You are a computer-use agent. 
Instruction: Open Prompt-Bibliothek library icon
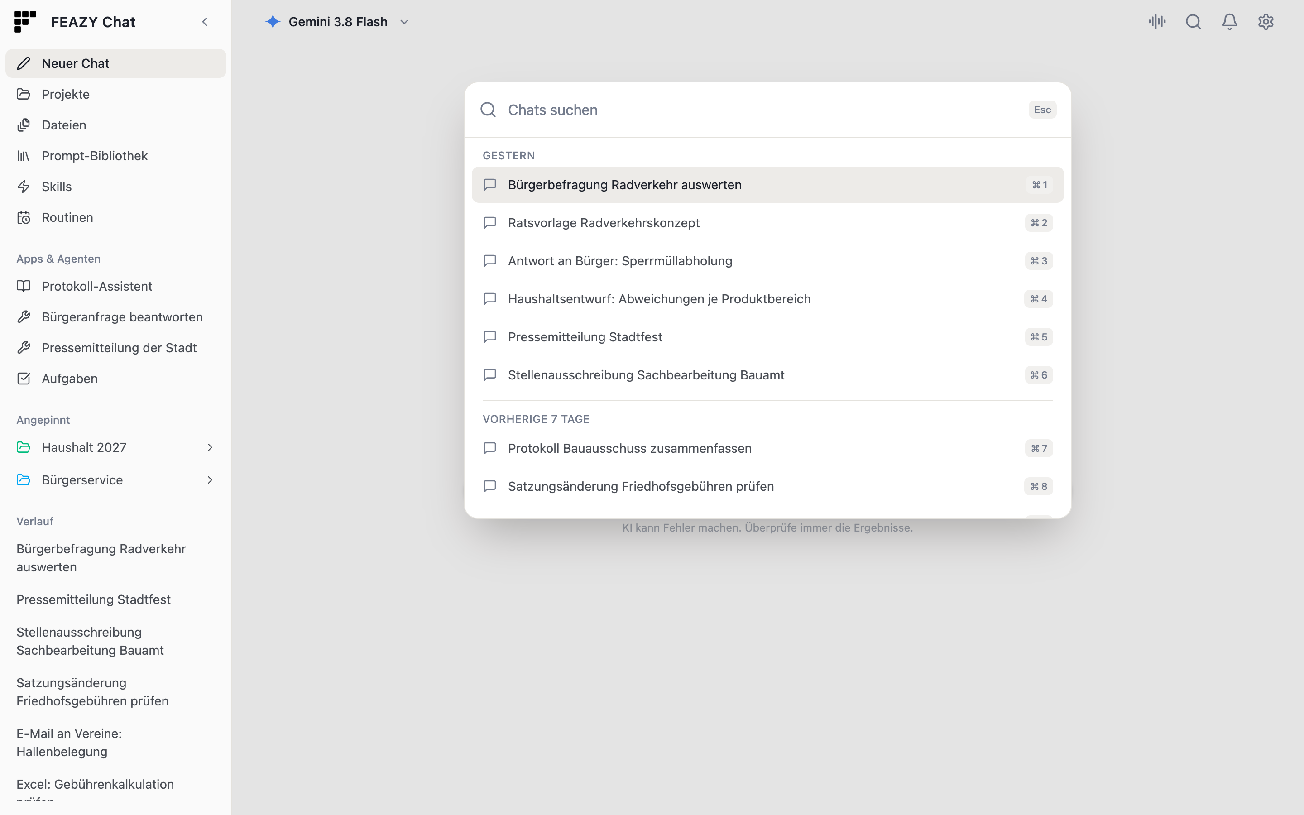[23, 156]
